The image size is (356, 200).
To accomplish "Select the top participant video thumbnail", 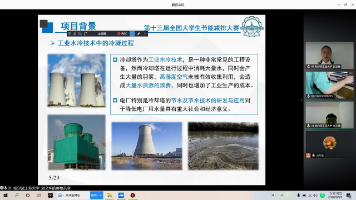I will click(329, 56).
